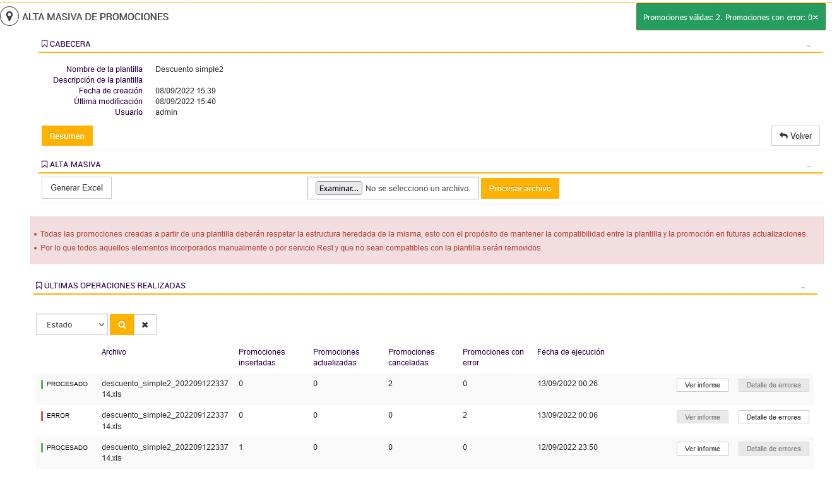The image size is (832, 489).
Task: Dismiss the green notification with X
Action: [x=815, y=18]
